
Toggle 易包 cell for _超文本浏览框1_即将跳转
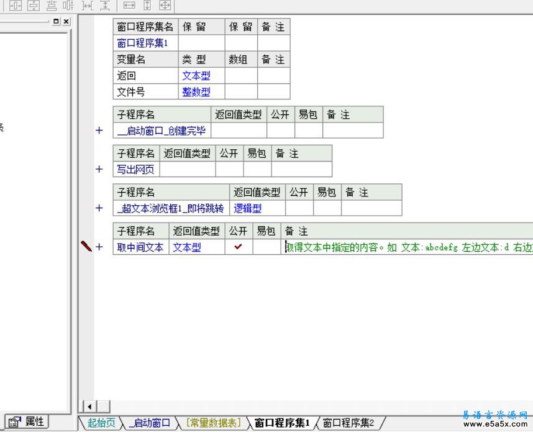point(327,208)
